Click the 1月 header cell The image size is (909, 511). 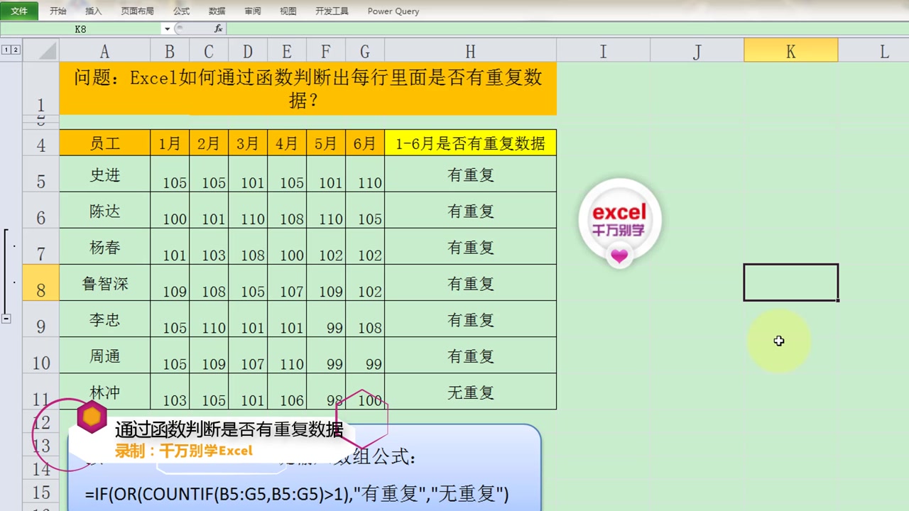170,143
